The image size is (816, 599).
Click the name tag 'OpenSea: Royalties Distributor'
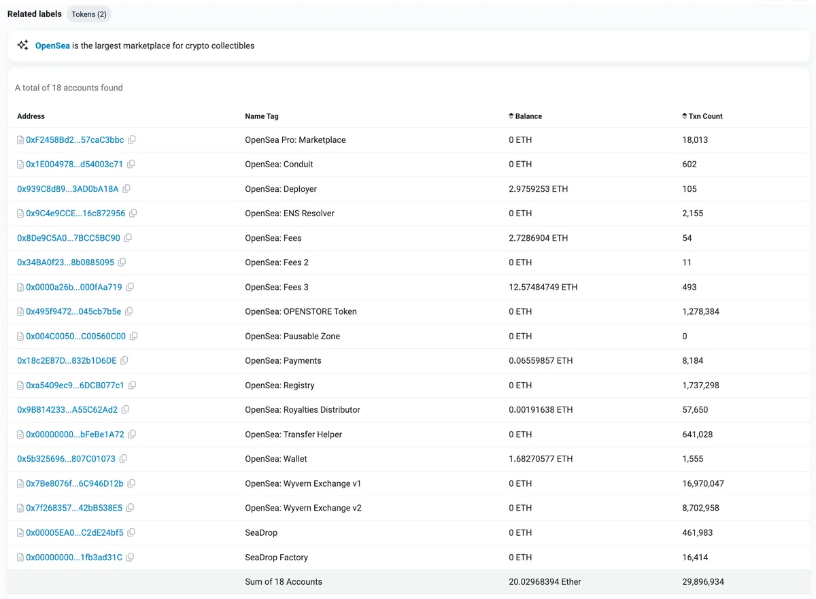point(303,410)
